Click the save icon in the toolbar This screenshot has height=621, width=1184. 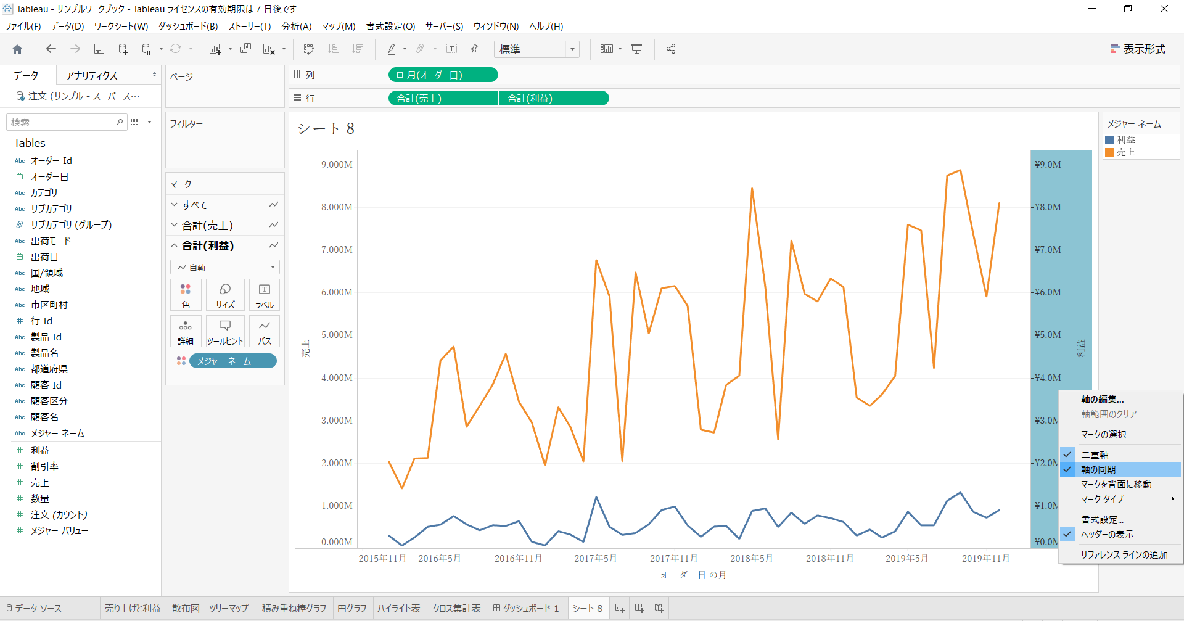(x=99, y=49)
